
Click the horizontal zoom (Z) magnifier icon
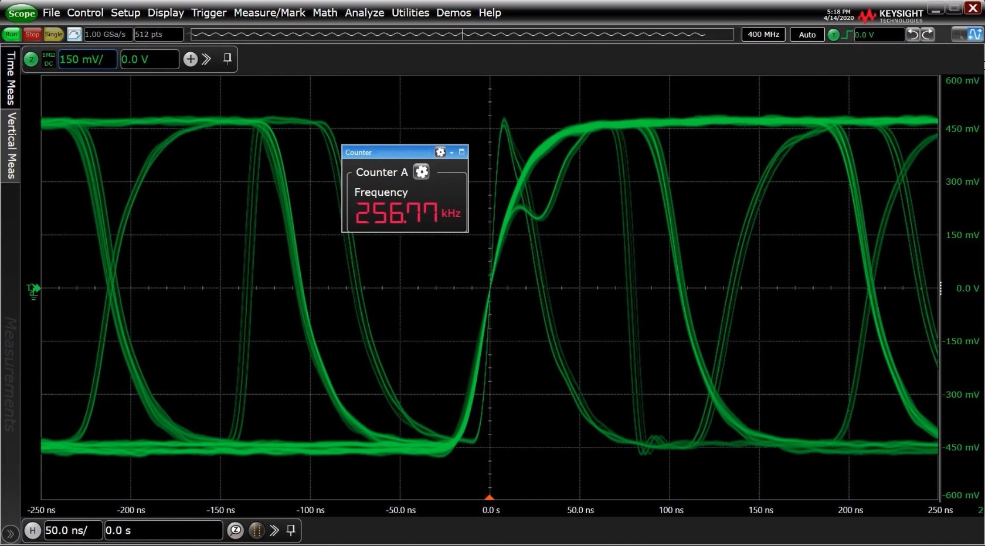pyautogui.click(x=235, y=531)
